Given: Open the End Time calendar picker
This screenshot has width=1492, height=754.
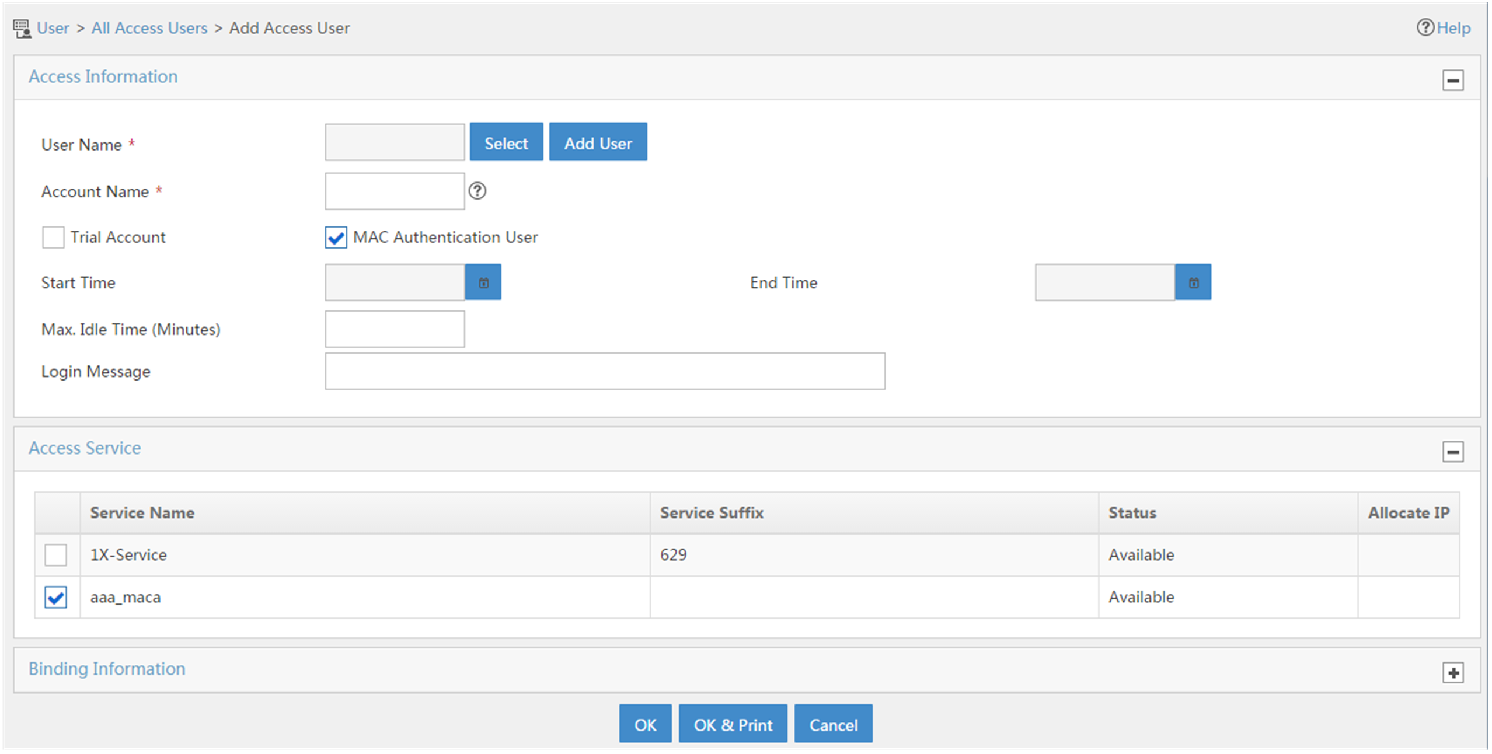Looking at the screenshot, I should click(1193, 282).
